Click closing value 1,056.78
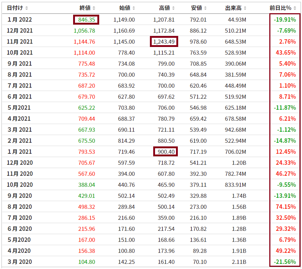Screen dimensions: 302x269 pyautogui.click(x=85, y=30)
